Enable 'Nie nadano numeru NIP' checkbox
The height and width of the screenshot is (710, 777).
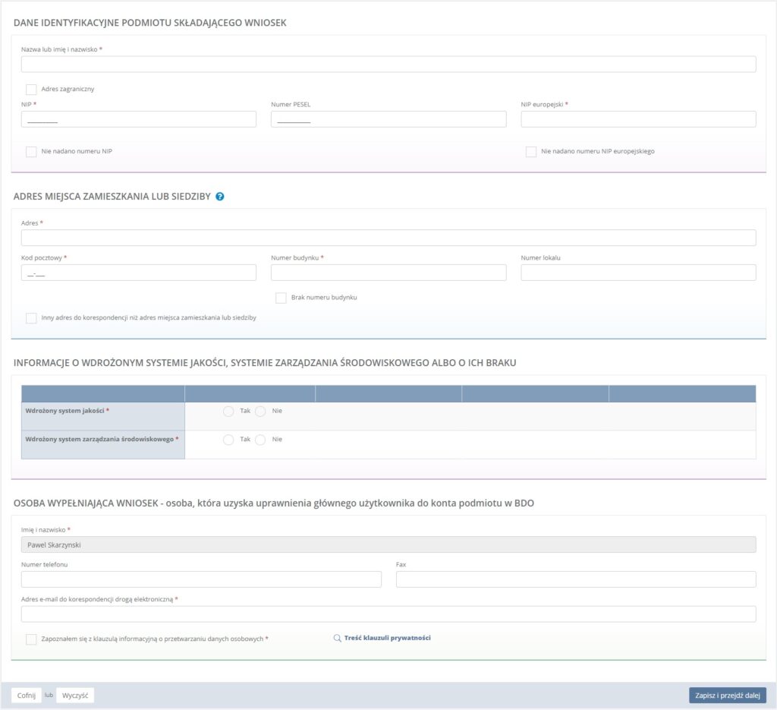tap(31, 152)
